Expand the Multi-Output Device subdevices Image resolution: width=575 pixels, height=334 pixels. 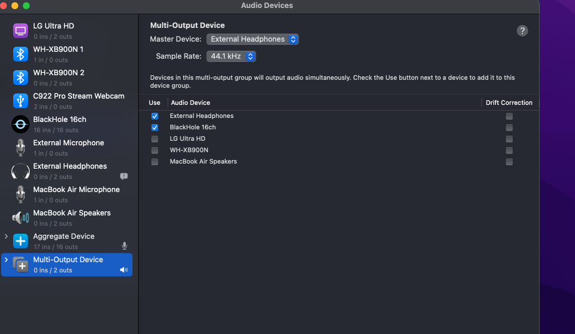tap(6, 260)
